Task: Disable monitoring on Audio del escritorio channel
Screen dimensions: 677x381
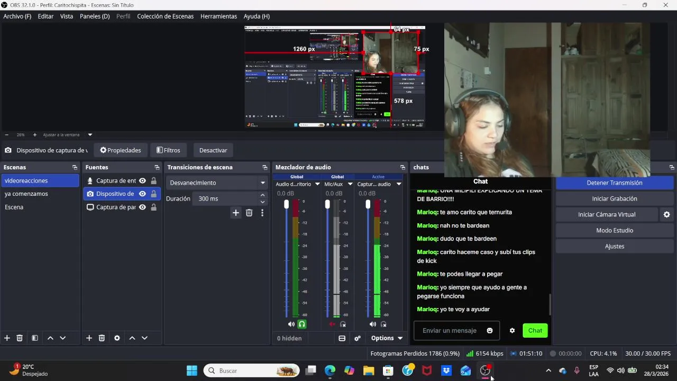Action: click(302, 324)
